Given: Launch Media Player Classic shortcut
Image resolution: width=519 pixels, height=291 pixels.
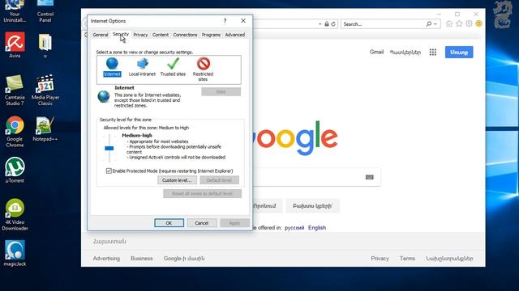Looking at the screenshot, I should [45, 90].
